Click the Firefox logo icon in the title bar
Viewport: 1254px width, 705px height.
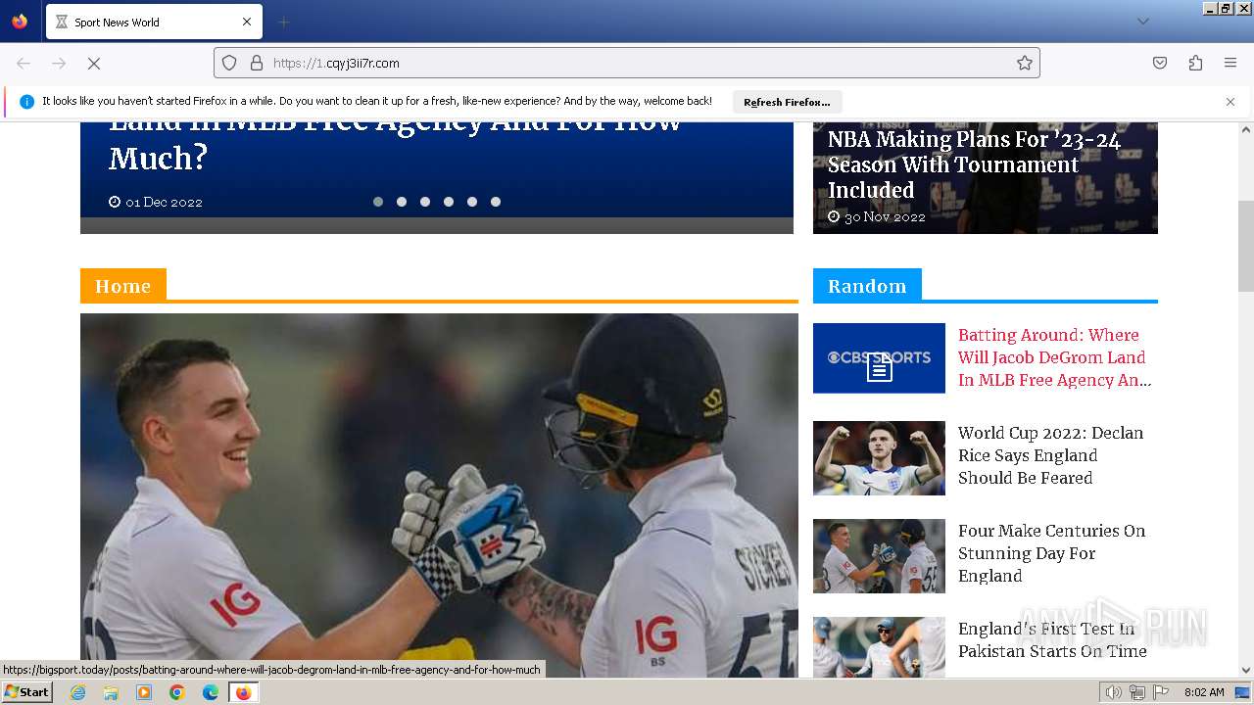point(20,22)
